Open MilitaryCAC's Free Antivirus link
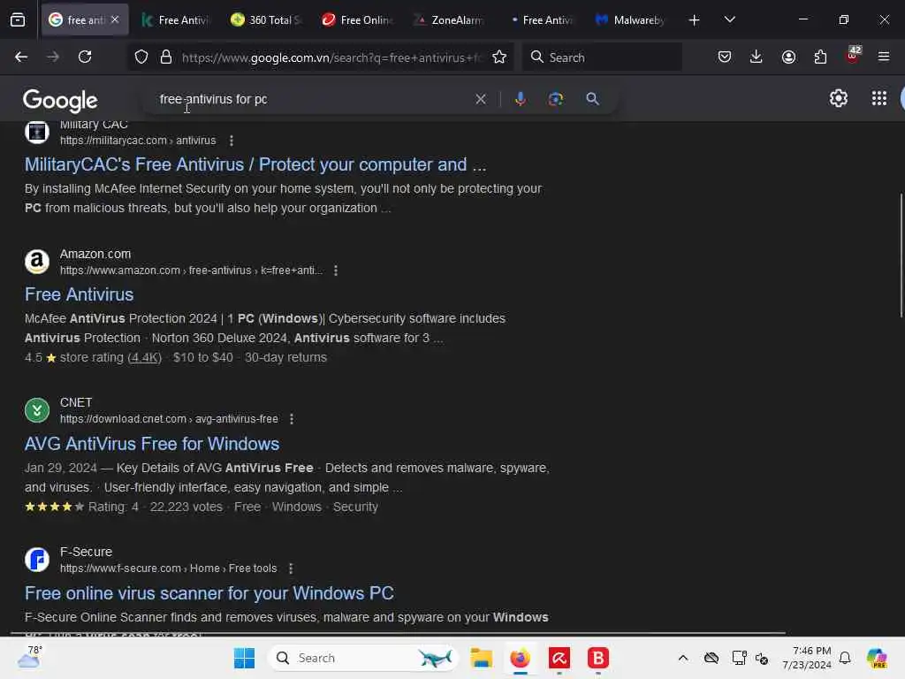 tap(255, 164)
